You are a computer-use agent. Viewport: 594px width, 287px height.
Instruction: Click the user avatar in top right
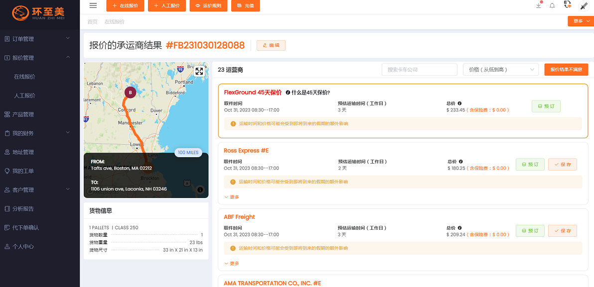coord(584,6)
